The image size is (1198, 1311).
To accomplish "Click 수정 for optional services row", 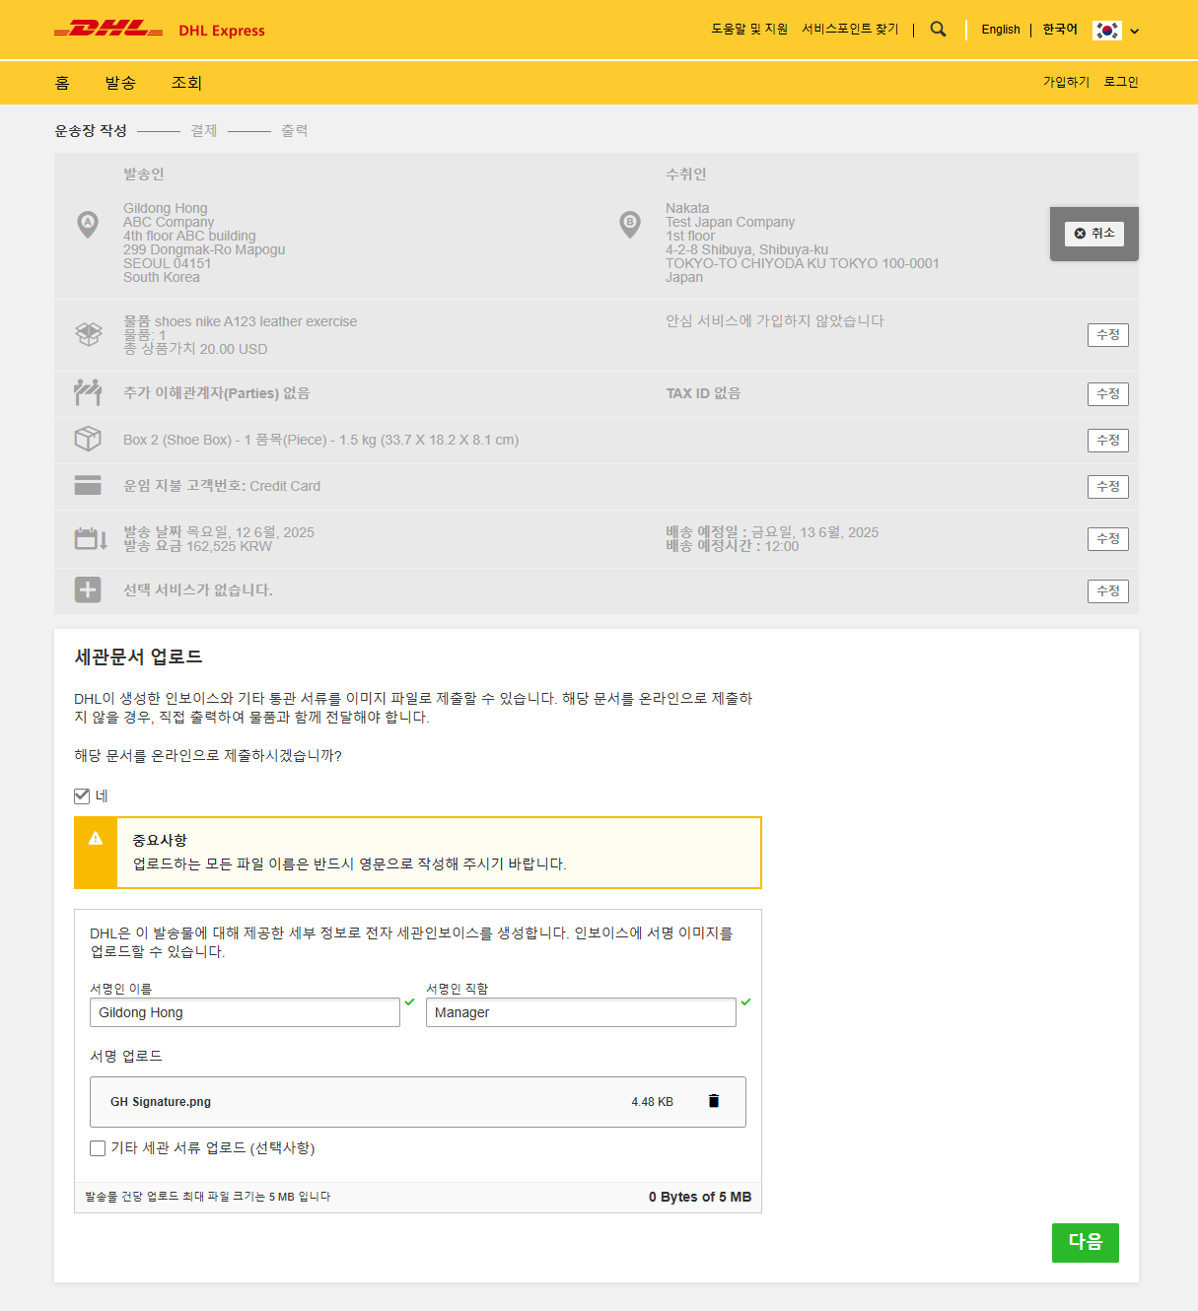I will click(1108, 591).
